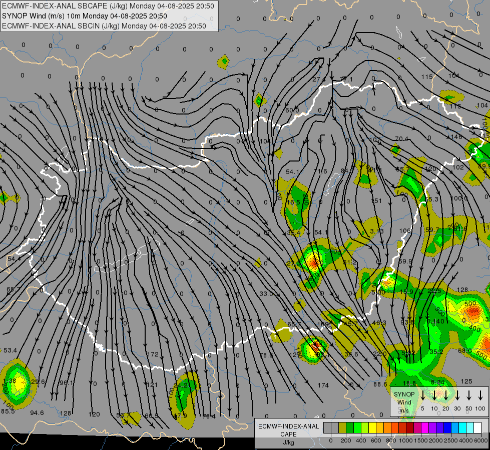
Task: Click the map value 35.4
Action: [294, 233]
